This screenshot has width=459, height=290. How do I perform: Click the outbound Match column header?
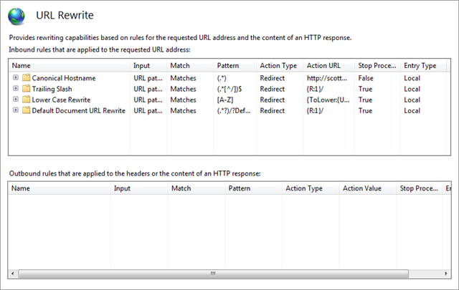point(196,188)
